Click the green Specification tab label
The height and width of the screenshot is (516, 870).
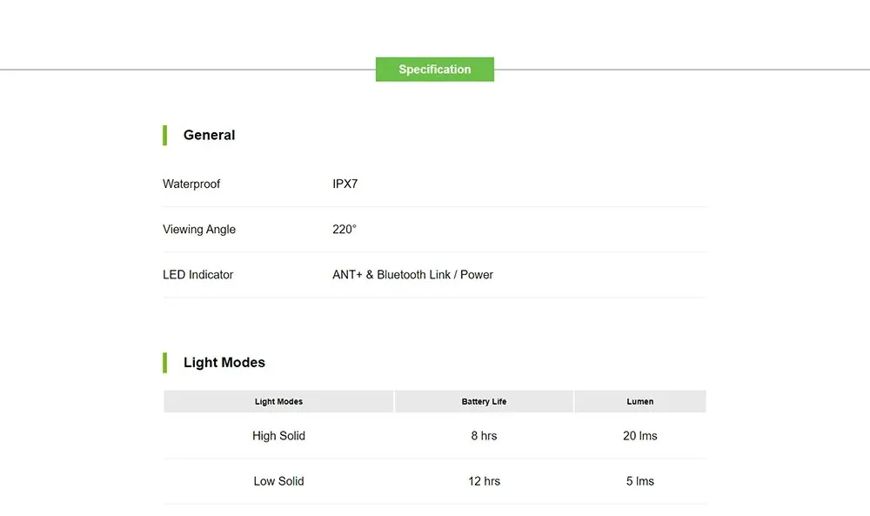tap(434, 70)
